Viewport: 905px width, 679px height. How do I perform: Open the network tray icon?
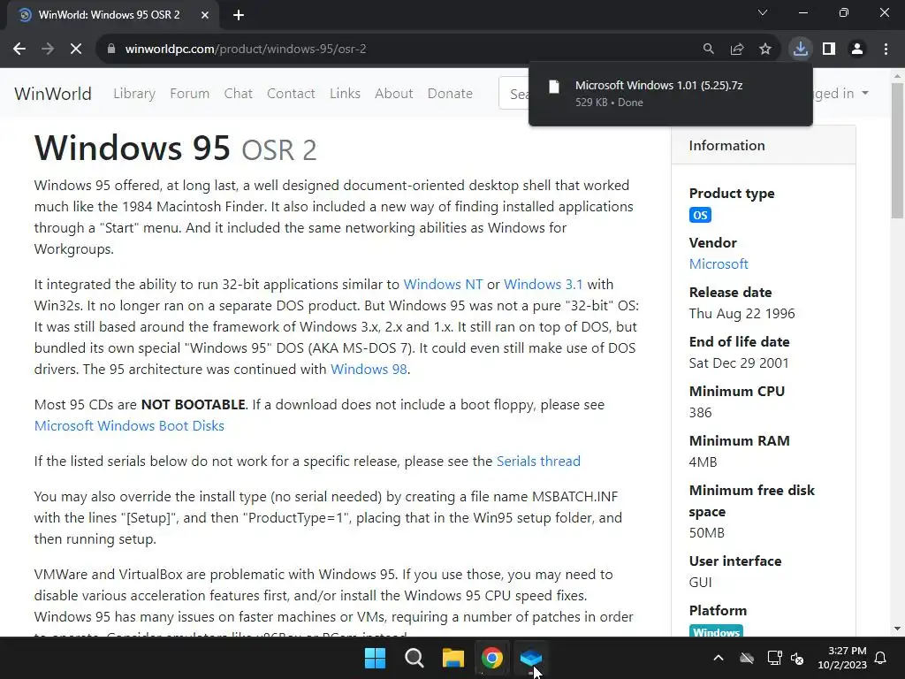click(x=774, y=658)
